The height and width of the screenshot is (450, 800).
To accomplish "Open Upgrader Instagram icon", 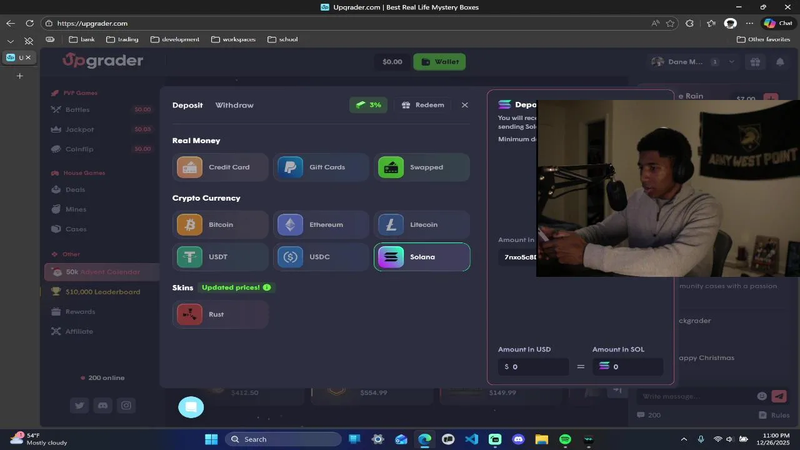I will click(126, 406).
